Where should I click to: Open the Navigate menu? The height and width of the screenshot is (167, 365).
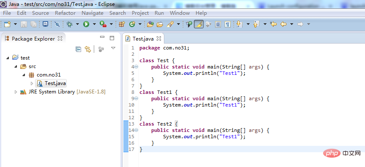[93, 13]
